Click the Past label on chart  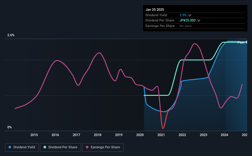click(241, 42)
